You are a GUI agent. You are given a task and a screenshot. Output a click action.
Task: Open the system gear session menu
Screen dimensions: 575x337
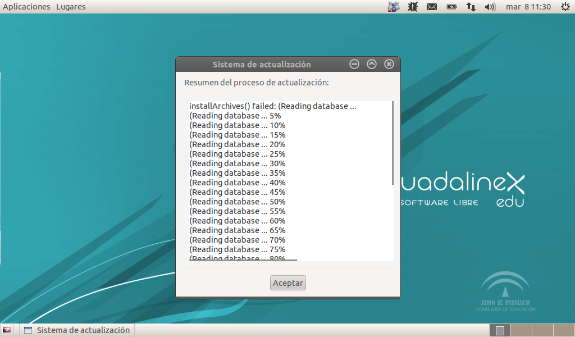565,7
